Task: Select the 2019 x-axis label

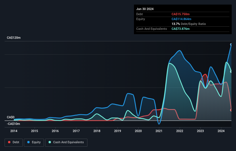Action: point(118,131)
